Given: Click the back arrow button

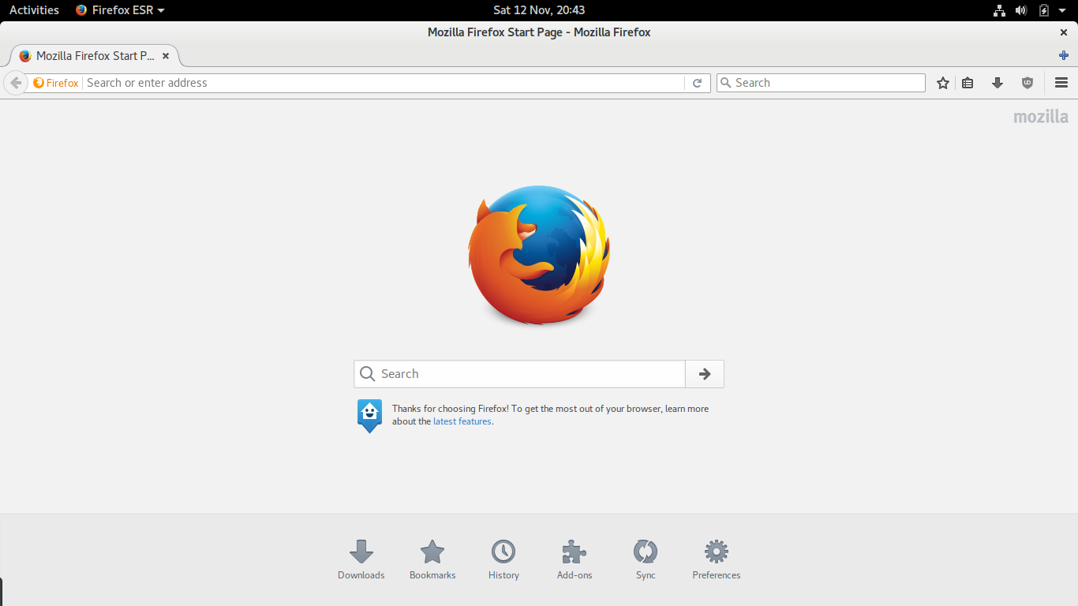Looking at the screenshot, I should (x=16, y=83).
